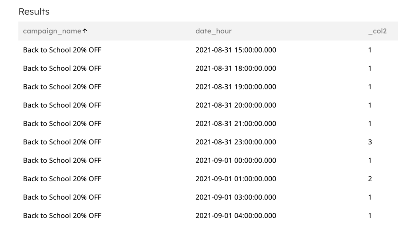Image resolution: width=398 pixels, height=233 pixels.
Task: Click the Results section heading
Action: point(34,12)
